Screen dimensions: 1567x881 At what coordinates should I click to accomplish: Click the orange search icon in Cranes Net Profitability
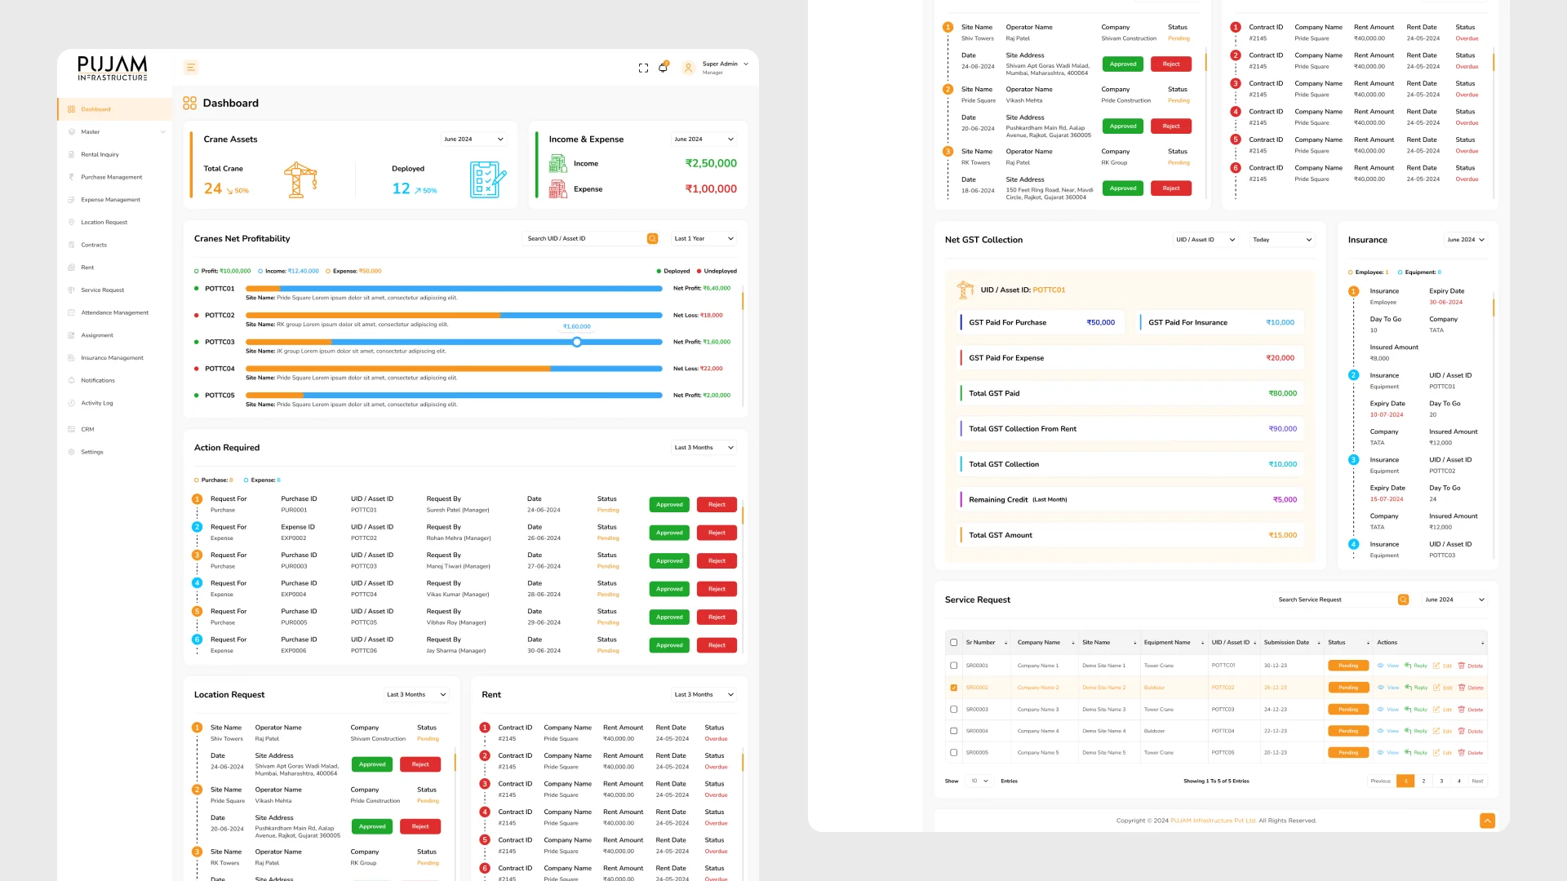(x=652, y=239)
